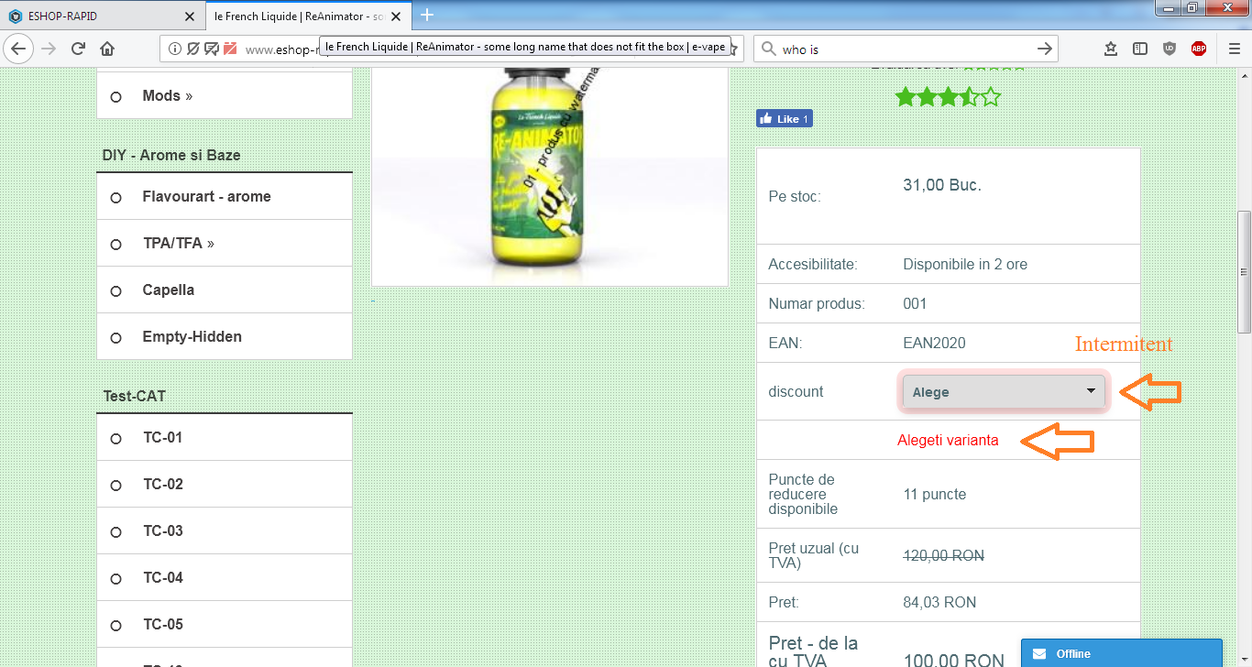Open a new browser tab
The image size is (1252, 667).
[427, 15]
